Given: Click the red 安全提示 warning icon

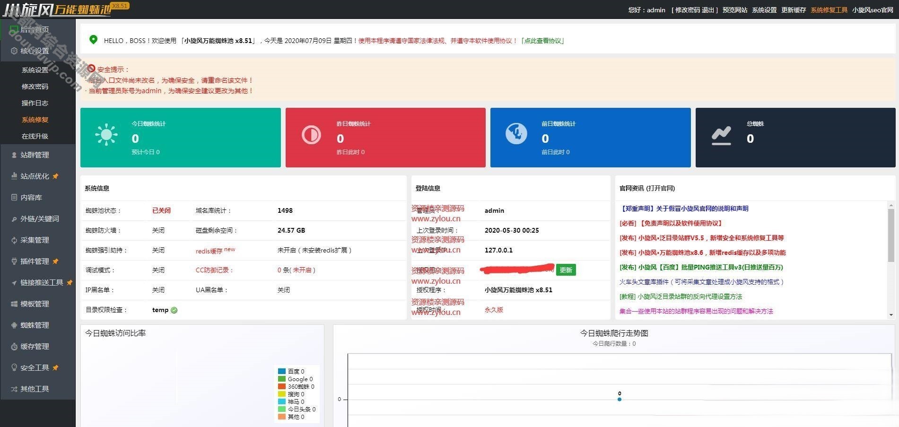Looking at the screenshot, I should [91, 69].
